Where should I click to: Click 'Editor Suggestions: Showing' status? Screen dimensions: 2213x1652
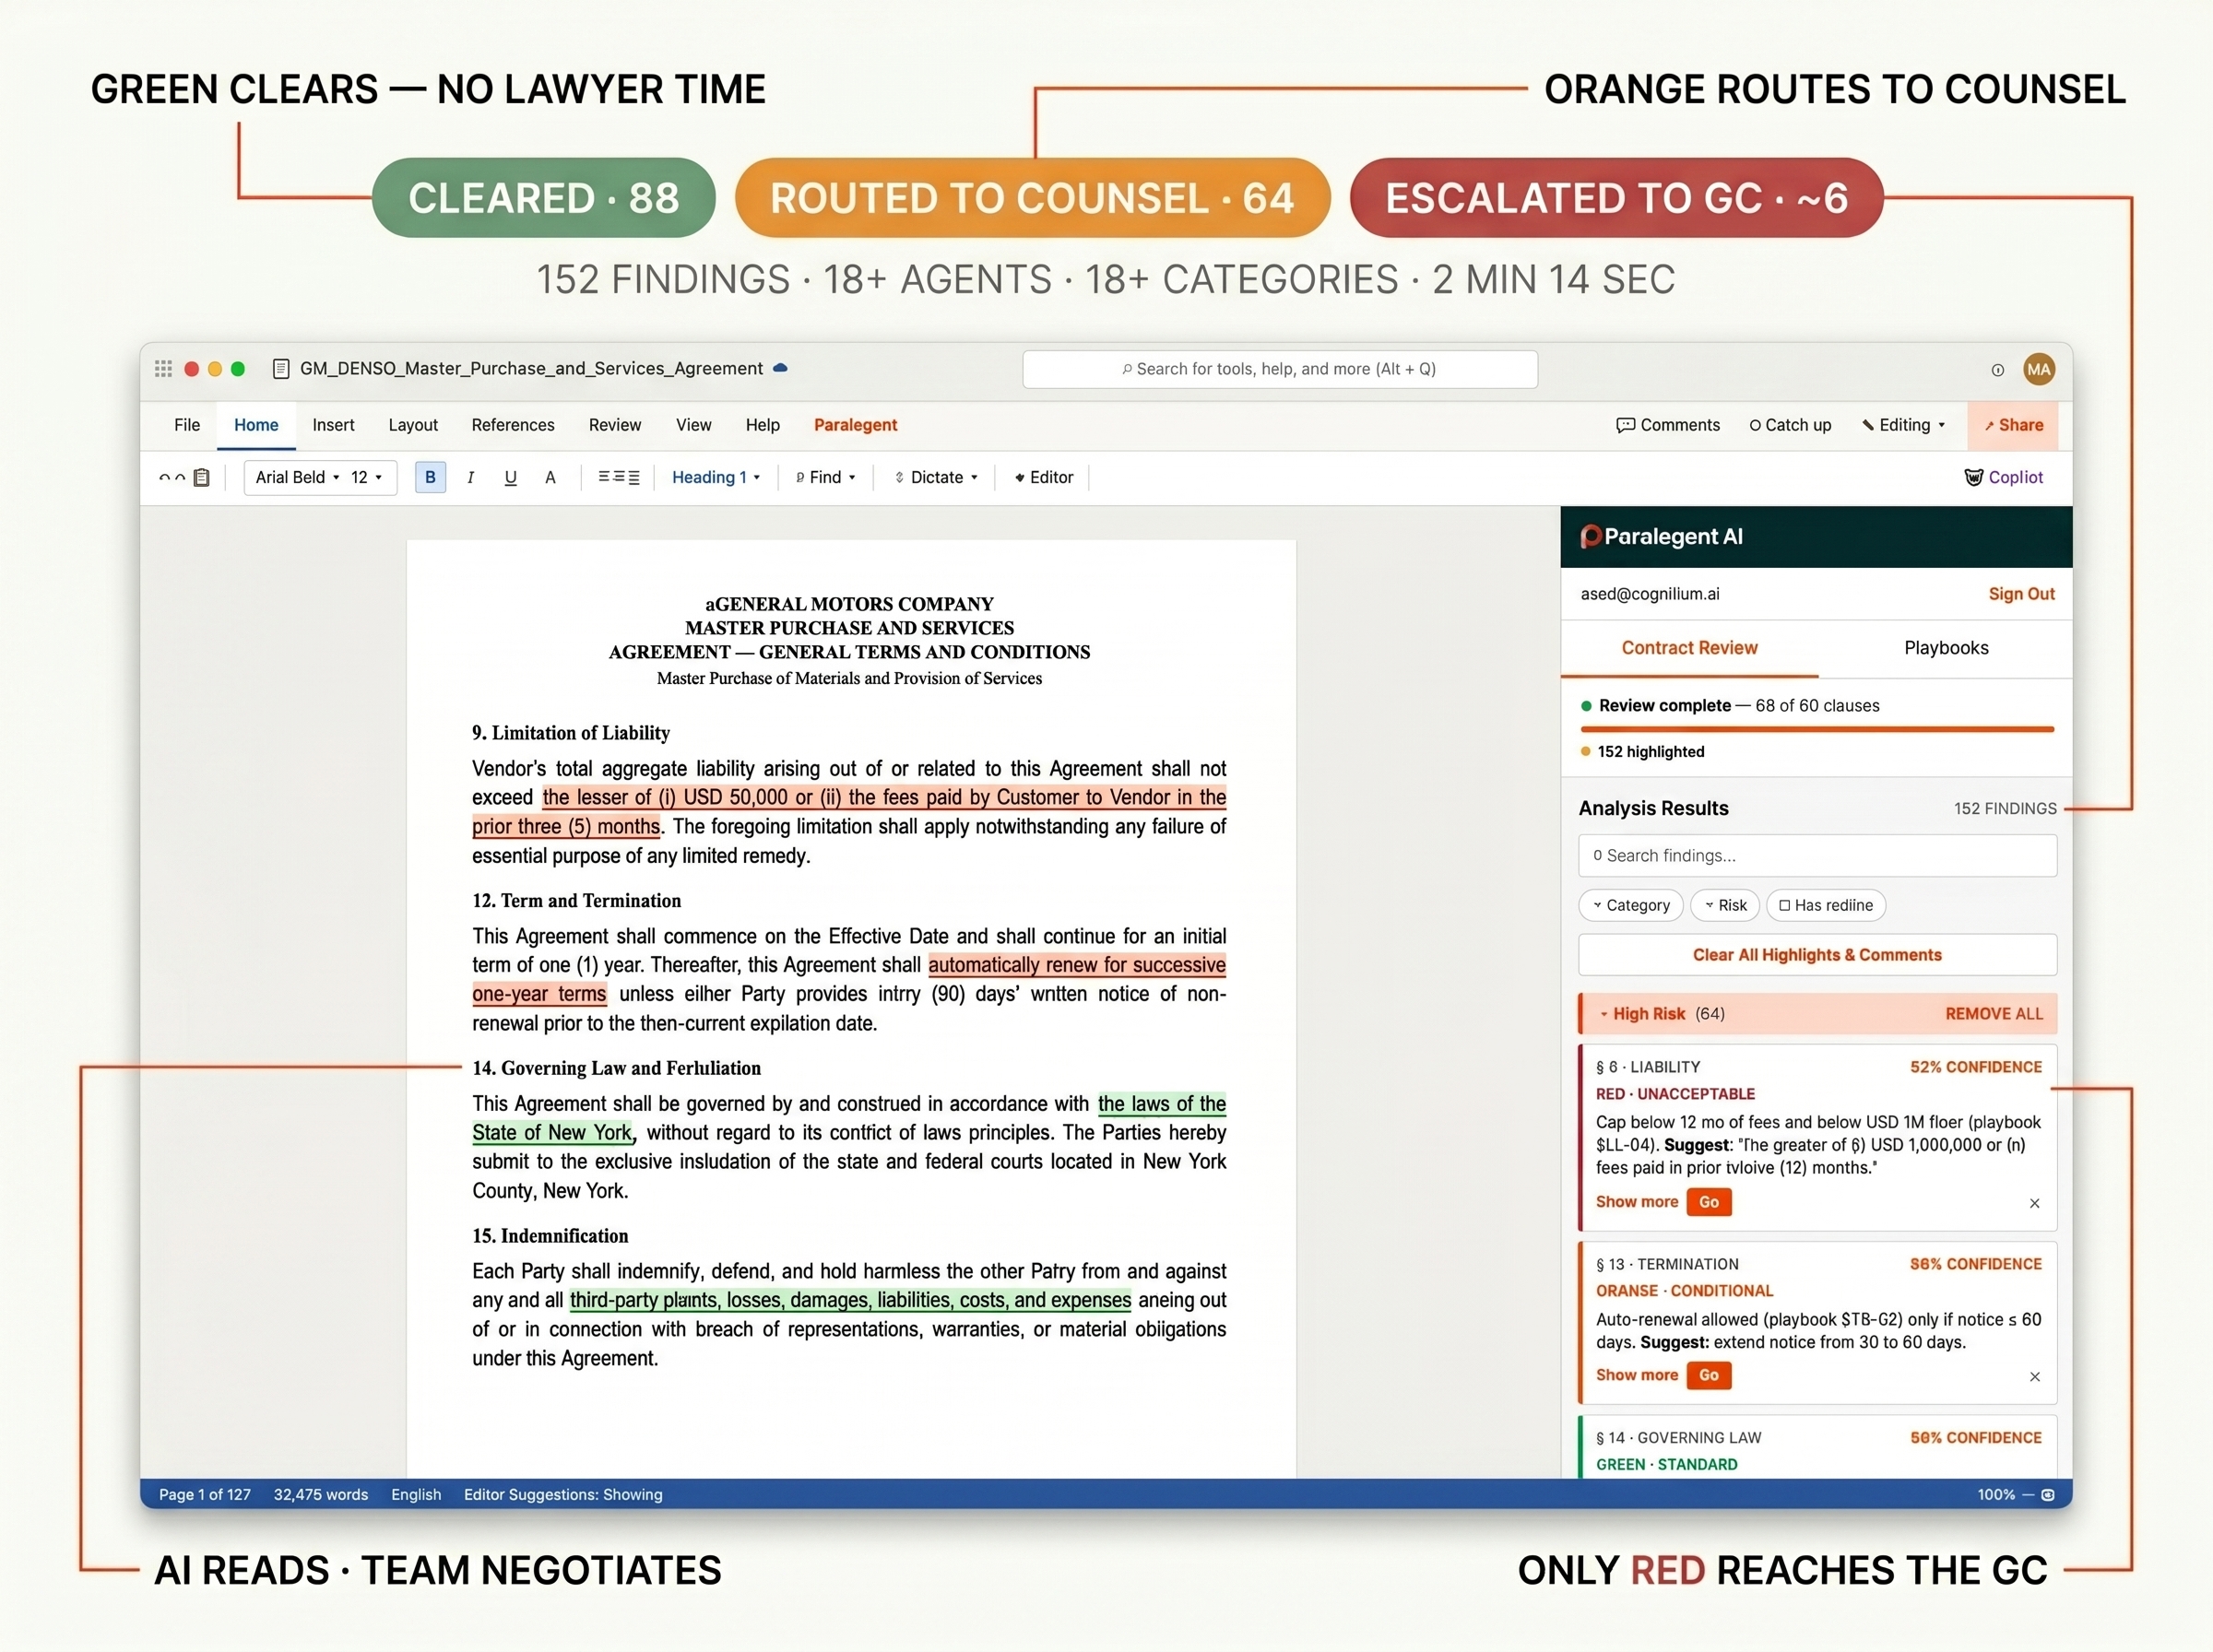[x=563, y=1494]
